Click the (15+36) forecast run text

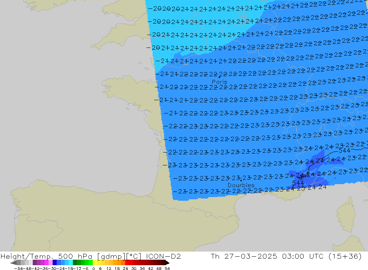point(345,256)
